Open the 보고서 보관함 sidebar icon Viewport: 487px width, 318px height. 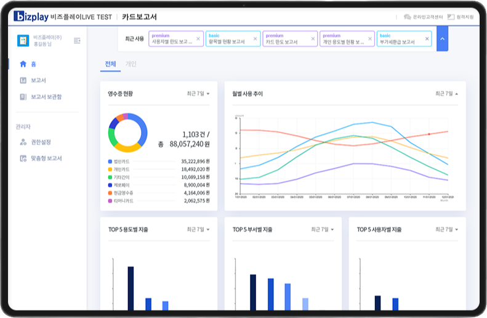23,97
